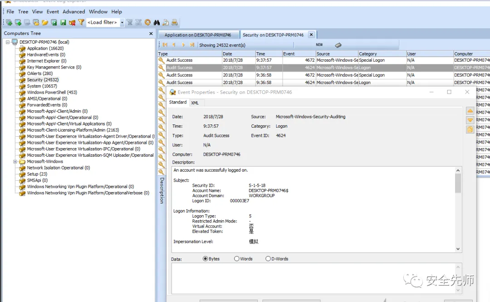Open the Event menu

click(53, 11)
